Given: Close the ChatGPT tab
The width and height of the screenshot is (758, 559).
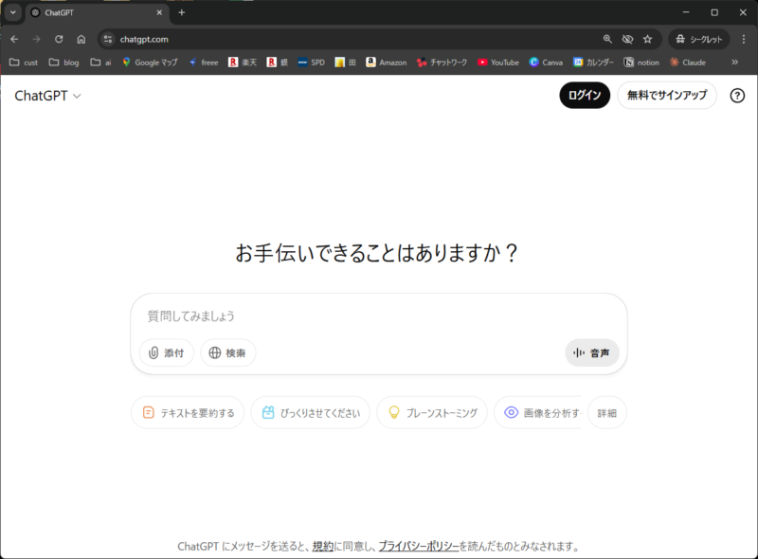Looking at the screenshot, I should pos(159,12).
